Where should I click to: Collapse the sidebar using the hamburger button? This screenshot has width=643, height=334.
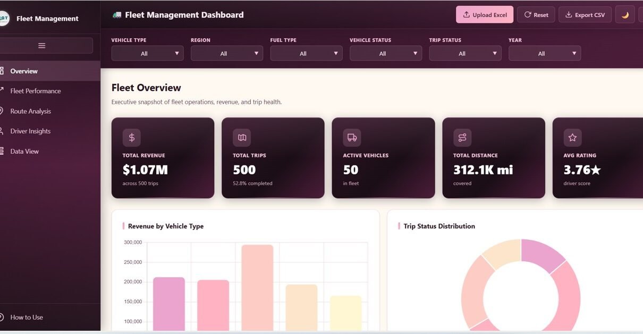[x=42, y=46]
